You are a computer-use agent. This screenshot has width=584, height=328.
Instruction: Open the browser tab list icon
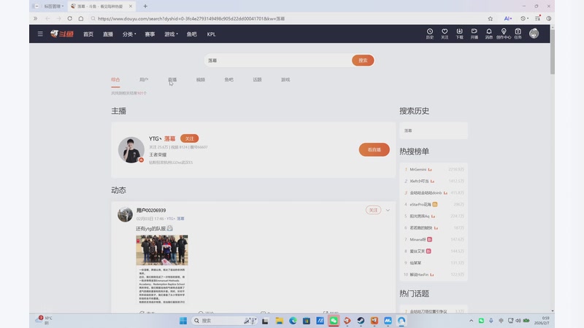(x=537, y=18)
